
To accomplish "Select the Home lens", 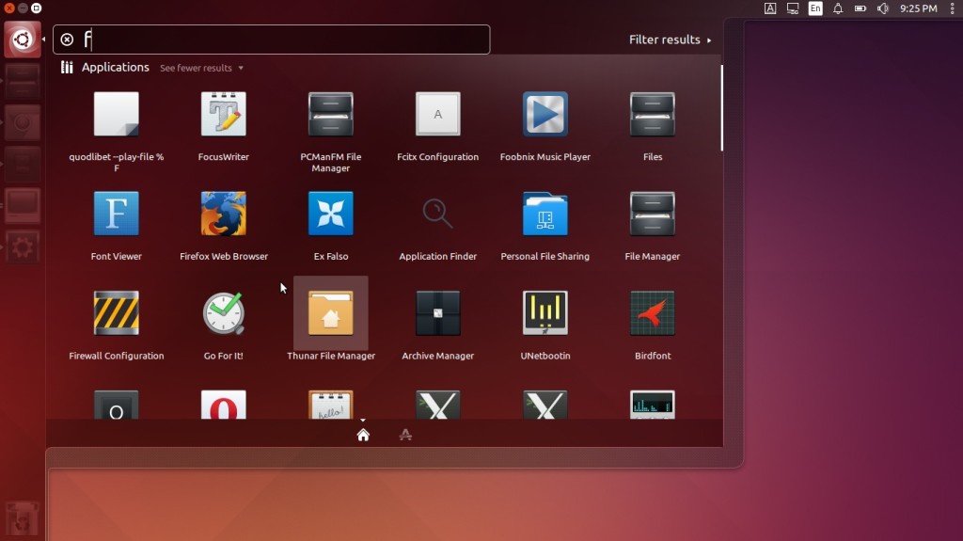I will (x=363, y=435).
